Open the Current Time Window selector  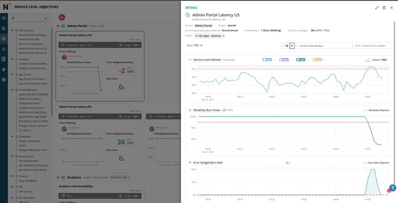[325, 46]
